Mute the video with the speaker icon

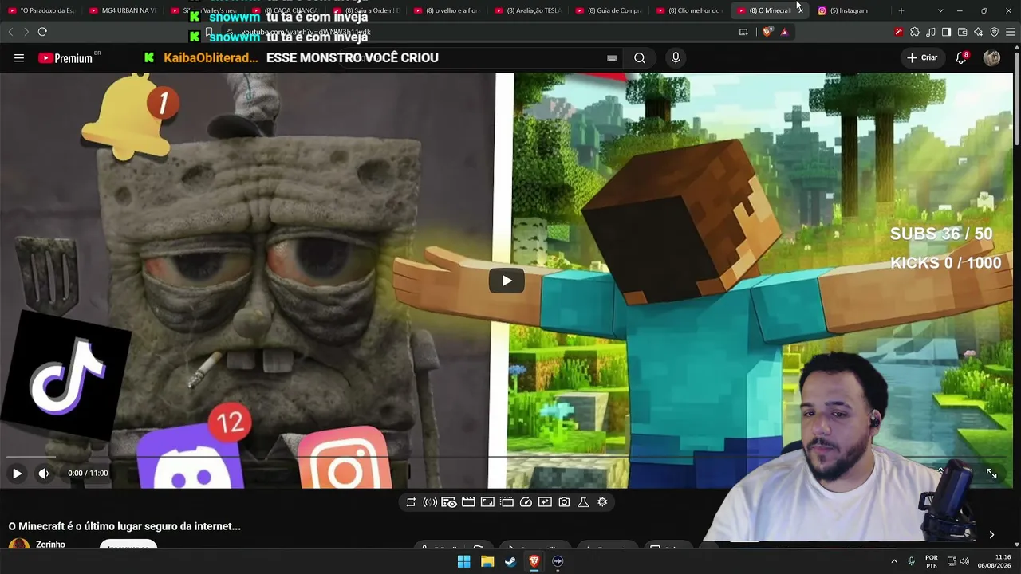(44, 474)
